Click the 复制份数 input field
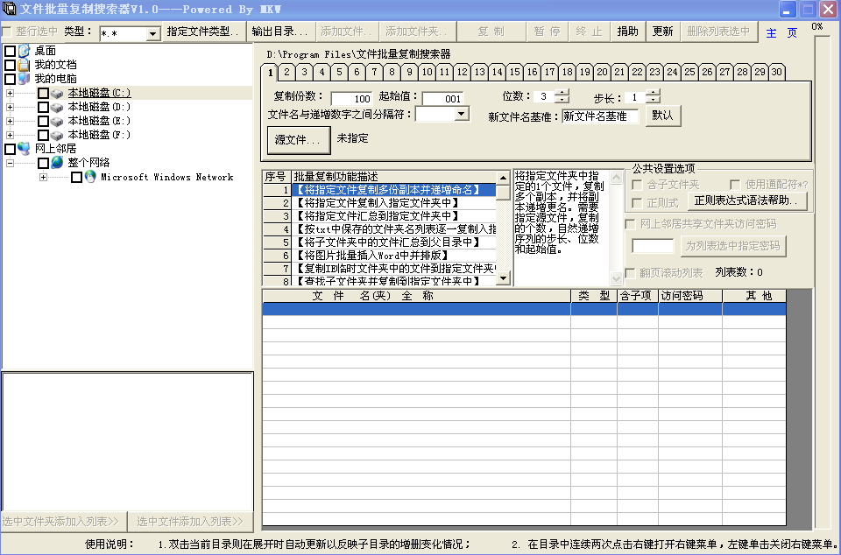The width and height of the screenshot is (841, 555). 351,98
